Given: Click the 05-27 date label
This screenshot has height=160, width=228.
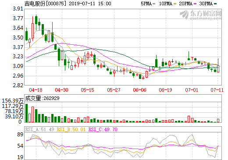Looking at the screenshot, I should click(x=114, y=90).
